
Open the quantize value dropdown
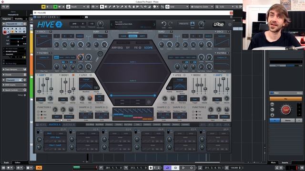(227, 7)
